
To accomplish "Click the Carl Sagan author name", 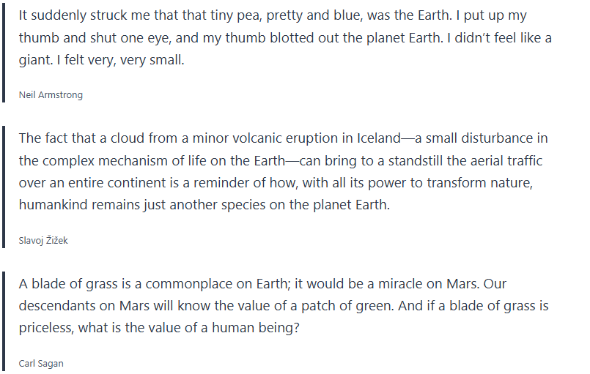I will coord(41,363).
